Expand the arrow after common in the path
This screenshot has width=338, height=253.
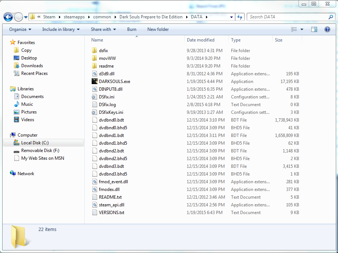pos(115,17)
